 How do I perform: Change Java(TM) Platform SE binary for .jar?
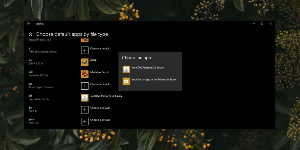106,96
